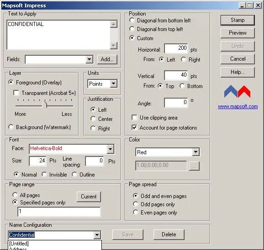
Task: Click the Stamp button
Action: (238, 20)
